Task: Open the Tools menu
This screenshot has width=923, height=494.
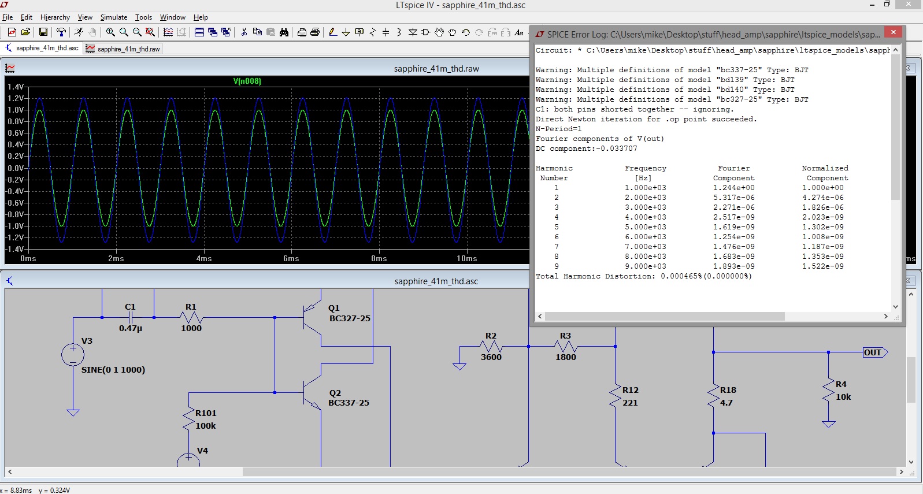Action: click(143, 17)
